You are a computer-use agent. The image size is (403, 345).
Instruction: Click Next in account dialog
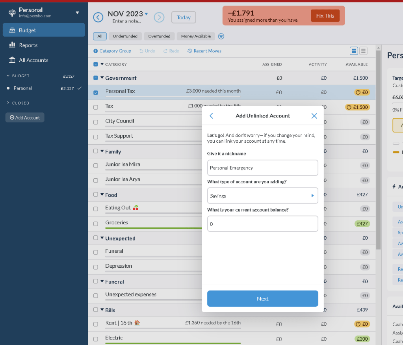(x=262, y=299)
